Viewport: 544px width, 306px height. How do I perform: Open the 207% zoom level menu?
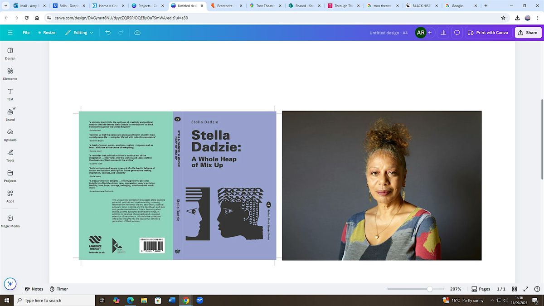coord(455,289)
